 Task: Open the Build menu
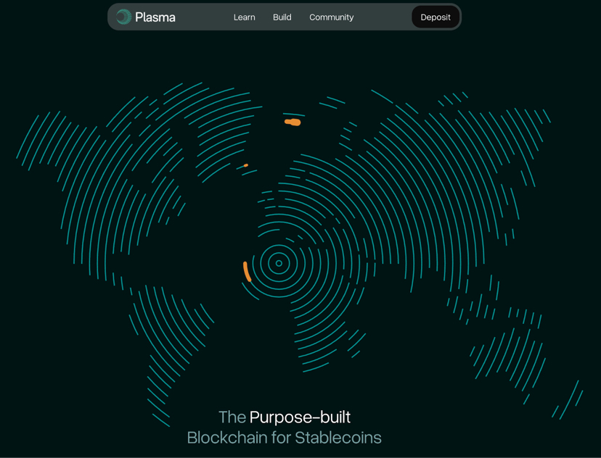(282, 17)
